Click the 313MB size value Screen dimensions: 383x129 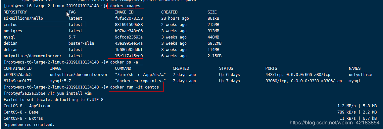(213, 31)
